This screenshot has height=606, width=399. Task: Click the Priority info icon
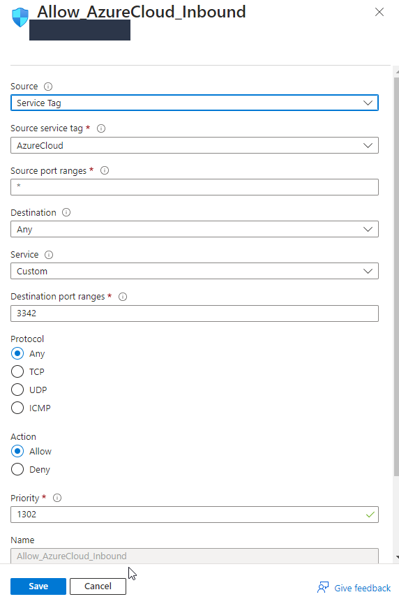pyautogui.click(x=57, y=498)
